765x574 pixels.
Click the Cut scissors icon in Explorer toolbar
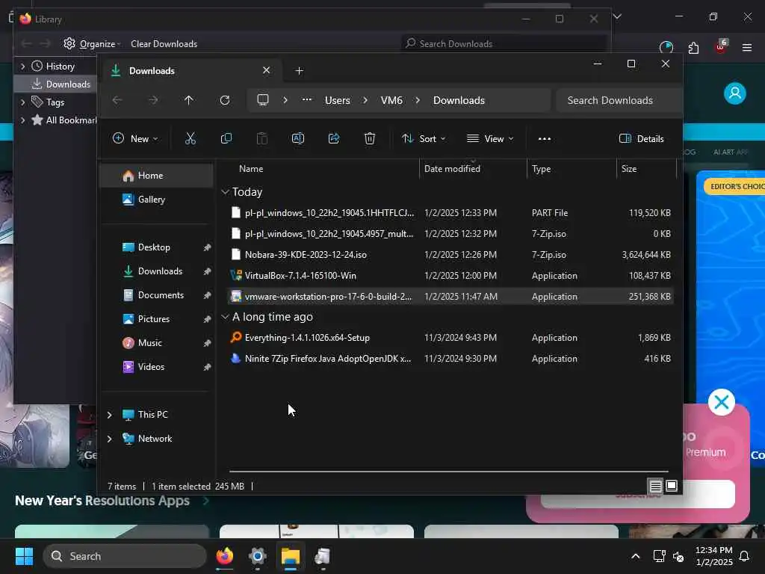pos(191,138)
